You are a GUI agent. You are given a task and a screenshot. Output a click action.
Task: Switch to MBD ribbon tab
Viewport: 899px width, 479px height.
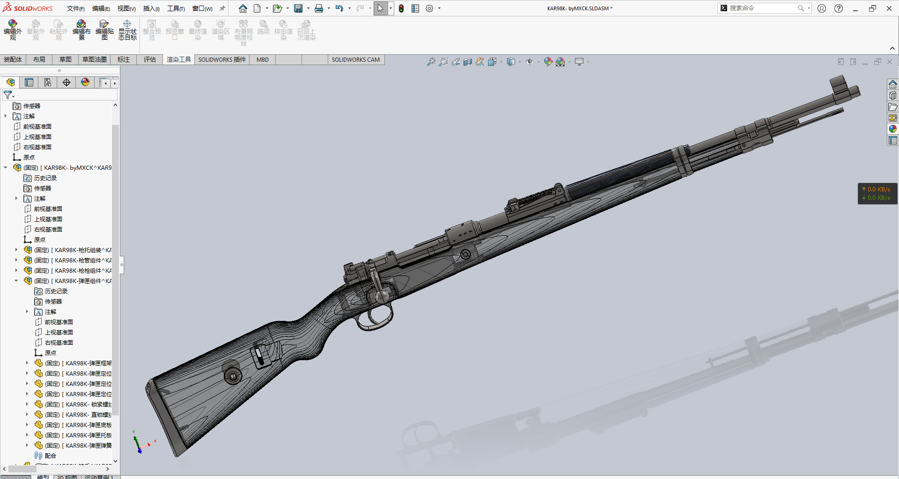click(x=263, y=60)
